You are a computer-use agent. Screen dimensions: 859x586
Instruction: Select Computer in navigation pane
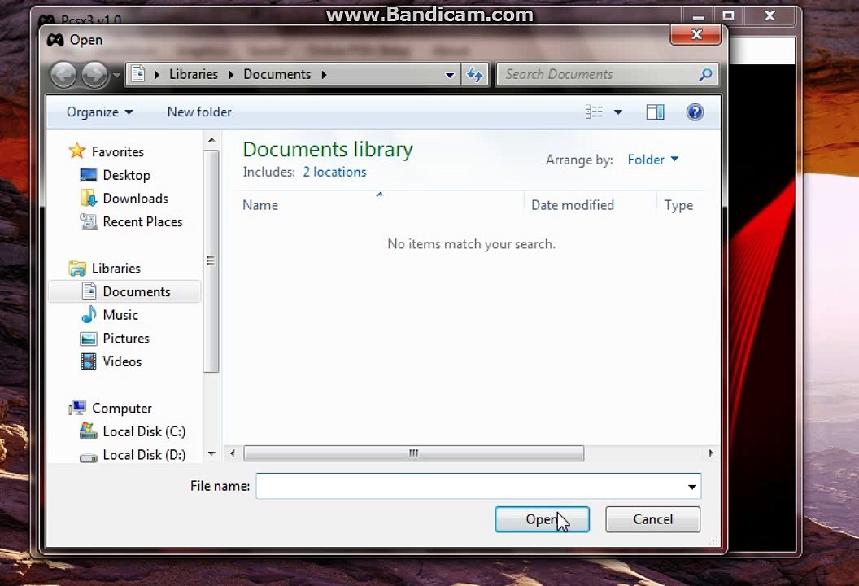pyautogui.click(x=122, y=408)
